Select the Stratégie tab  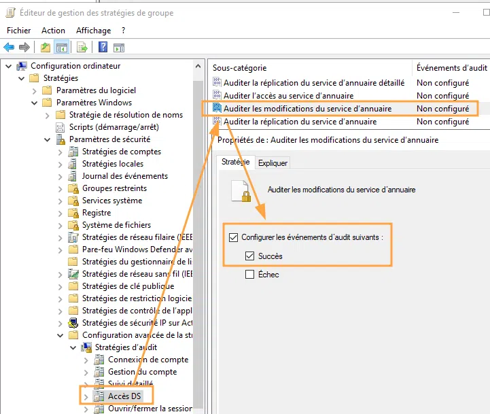tap(236, 162)
